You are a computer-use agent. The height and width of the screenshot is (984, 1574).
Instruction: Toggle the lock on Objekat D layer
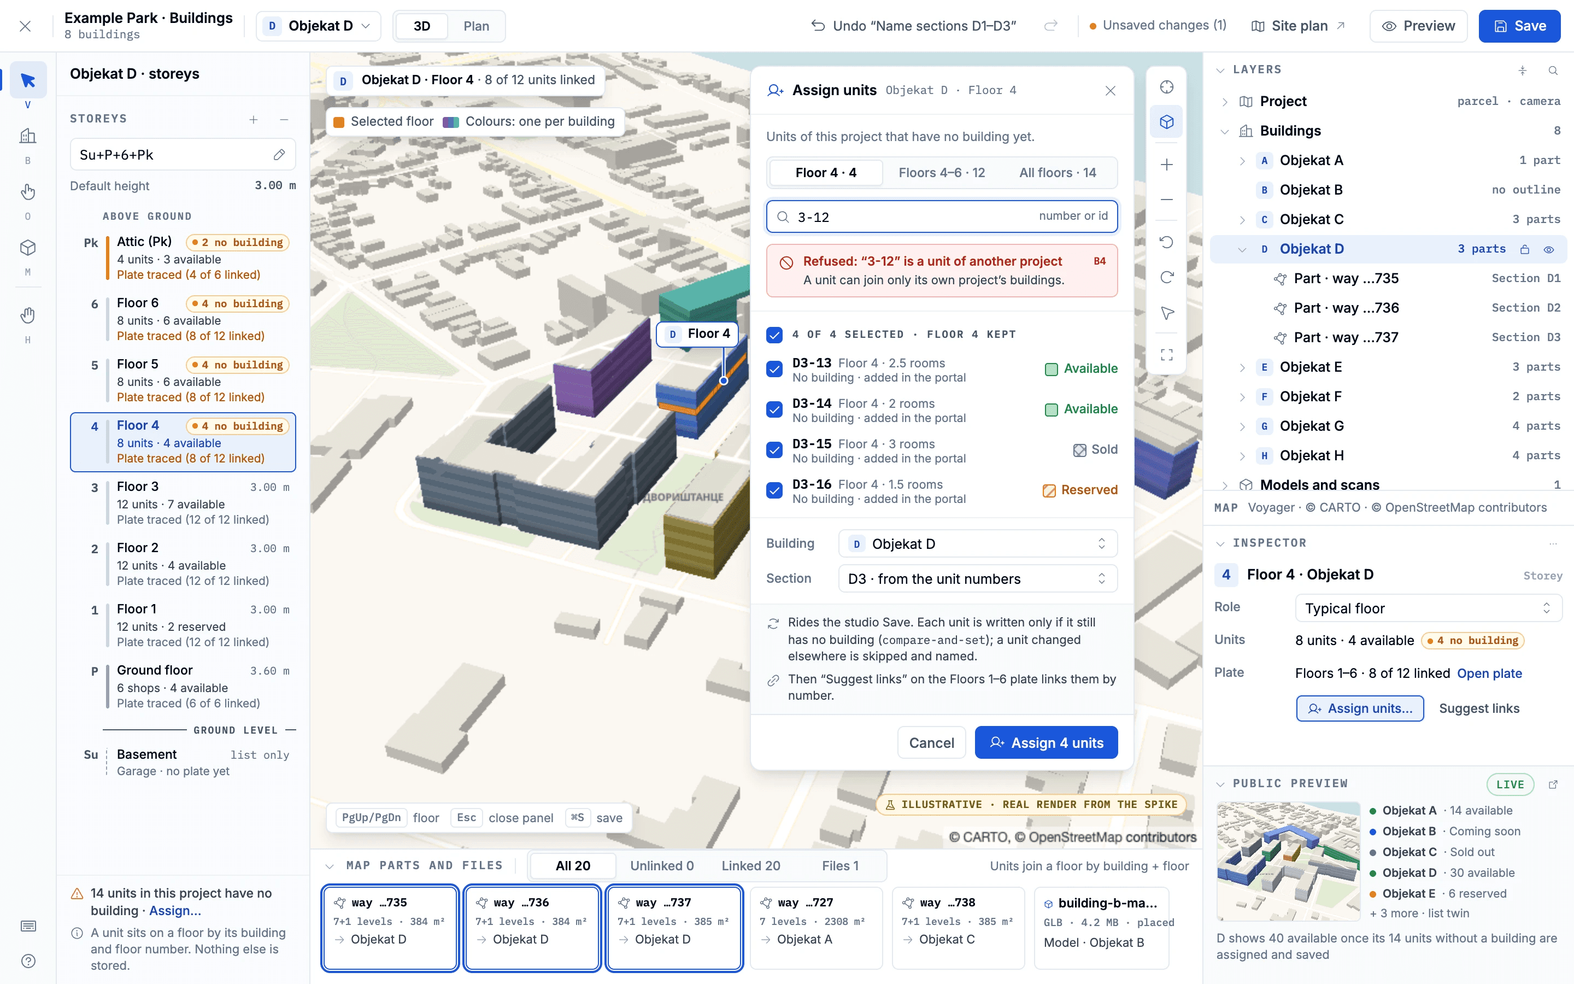point(1525,249)
